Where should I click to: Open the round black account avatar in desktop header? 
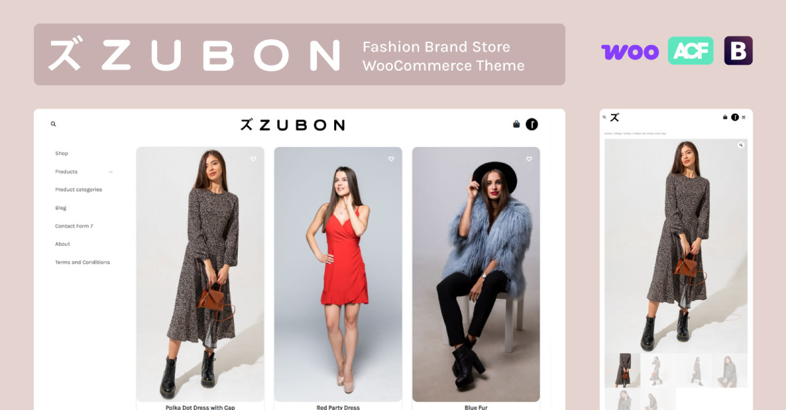532,124
